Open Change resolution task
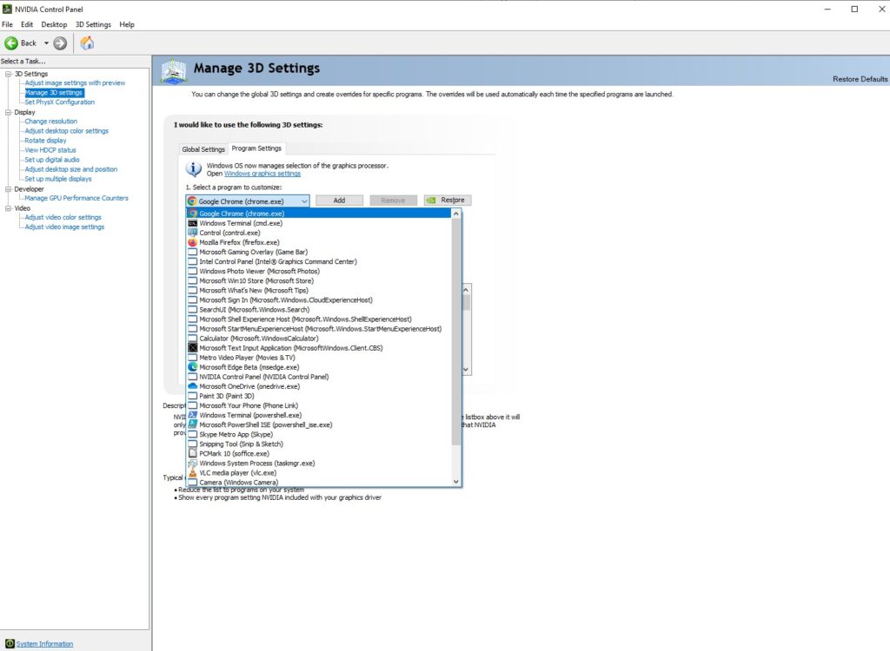 [51, 122]
